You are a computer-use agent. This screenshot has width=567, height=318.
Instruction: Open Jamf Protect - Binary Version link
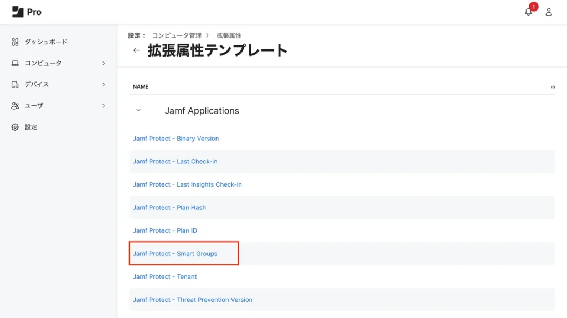[176, 139]
